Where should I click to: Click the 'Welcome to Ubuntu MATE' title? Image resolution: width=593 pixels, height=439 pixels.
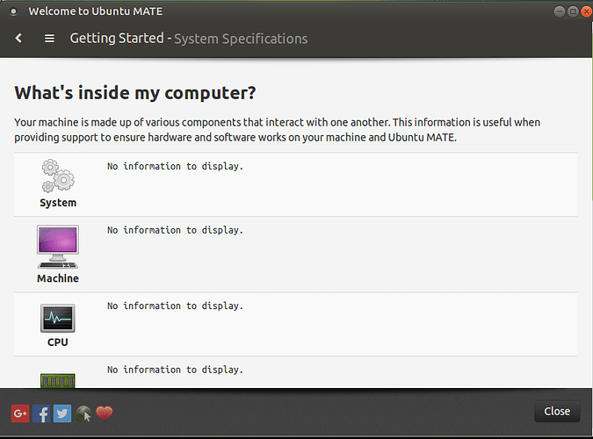[96, 11]
